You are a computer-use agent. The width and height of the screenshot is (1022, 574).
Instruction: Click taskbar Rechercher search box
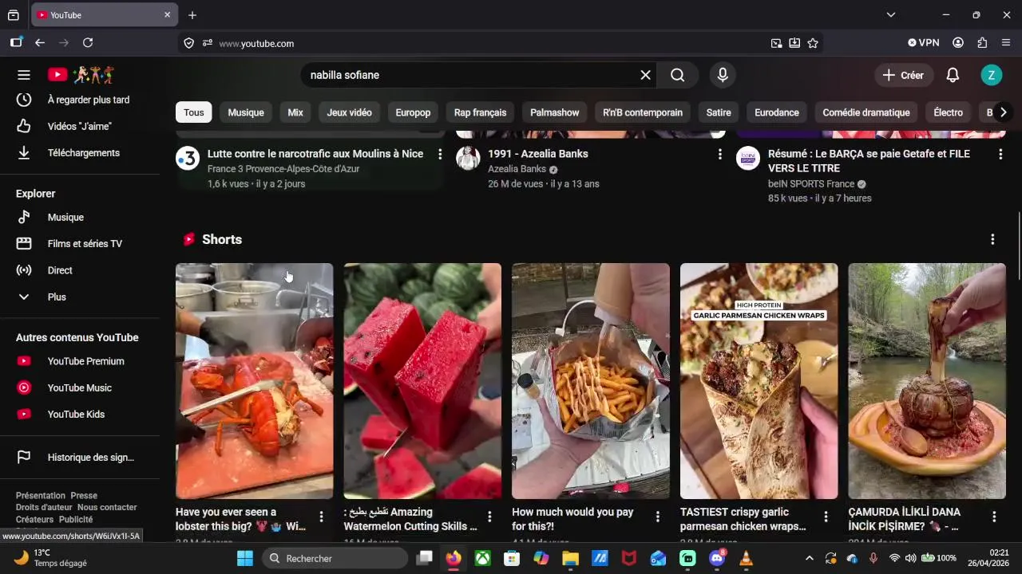tap(334, 558)
